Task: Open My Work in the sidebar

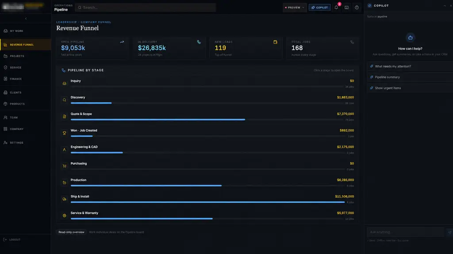Action: tap(25, 31)
